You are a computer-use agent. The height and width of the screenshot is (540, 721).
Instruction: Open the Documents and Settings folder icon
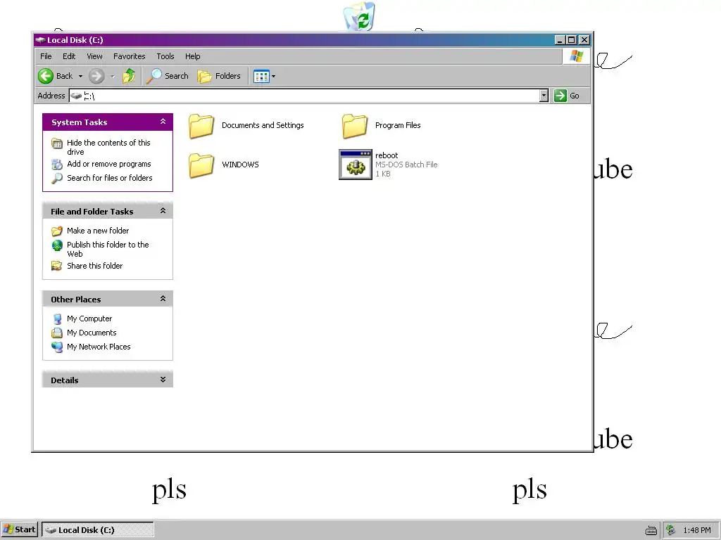click(201, 126)
